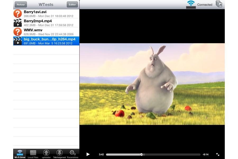Toggle fullscreen with the expand arrows icon
The width and height of the screenshot is (238, 159).
218,154
